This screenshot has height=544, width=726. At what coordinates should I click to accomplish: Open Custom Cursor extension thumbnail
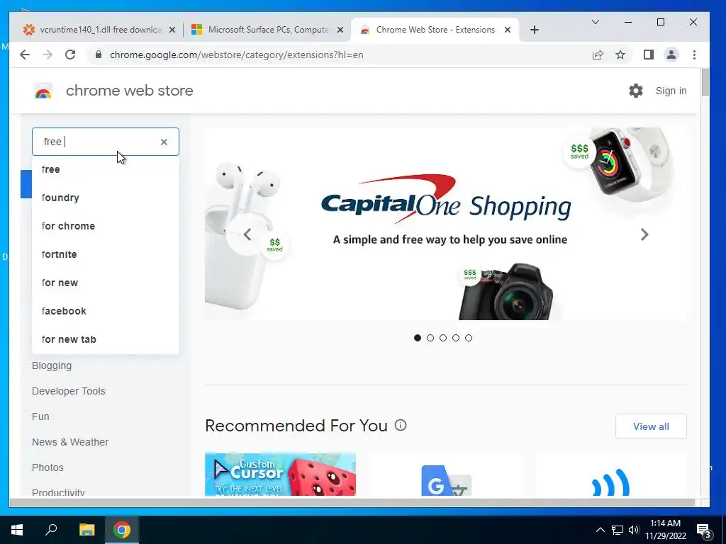280,474
